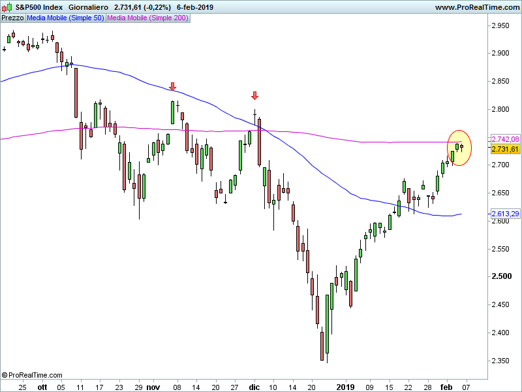Click the 23 date label on time axis
The height and width of the screenshot is (392, 522).
[119, 387]
